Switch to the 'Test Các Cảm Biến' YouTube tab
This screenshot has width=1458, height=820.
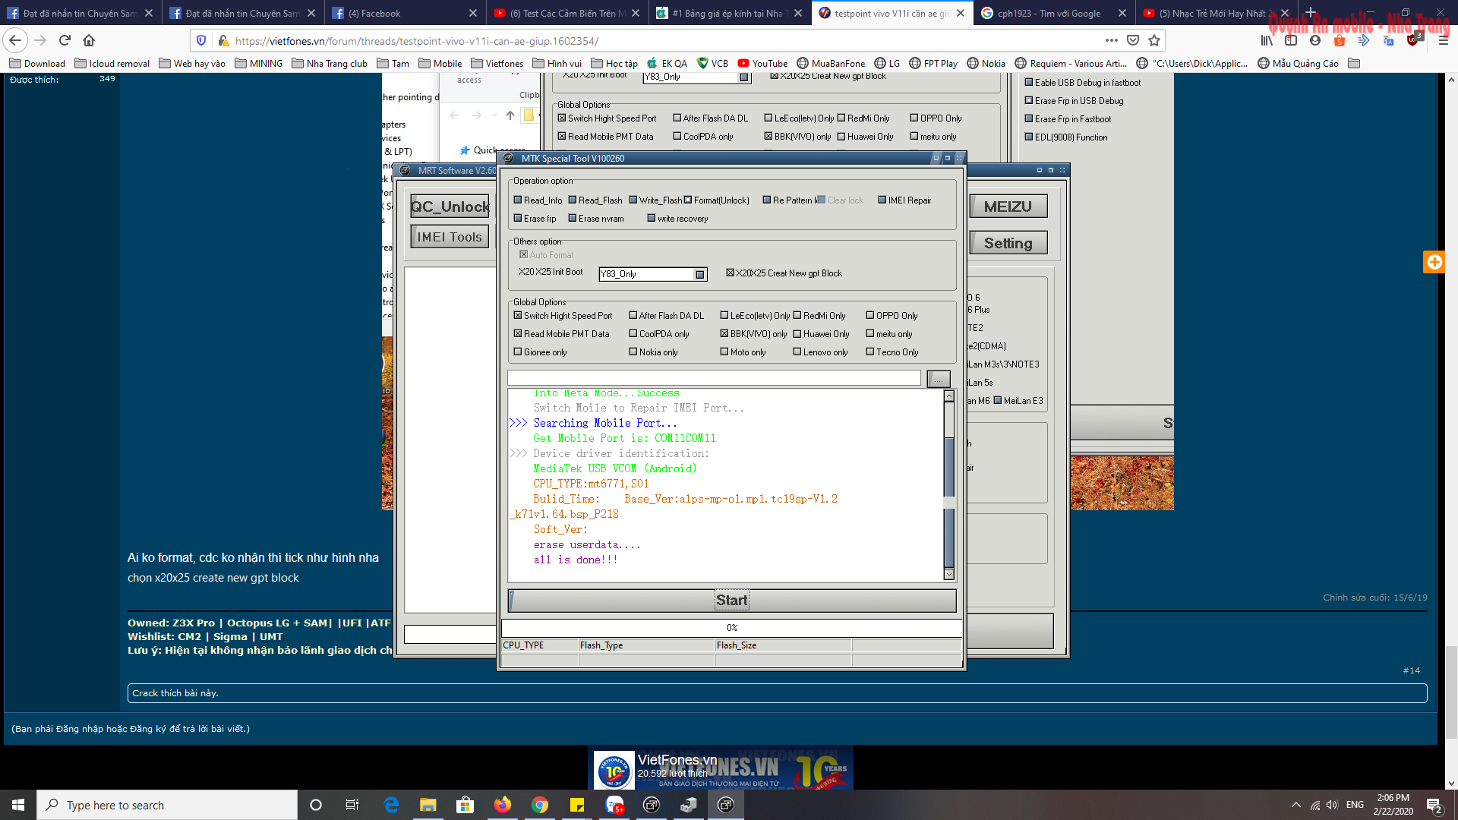(x=568, y=13)
